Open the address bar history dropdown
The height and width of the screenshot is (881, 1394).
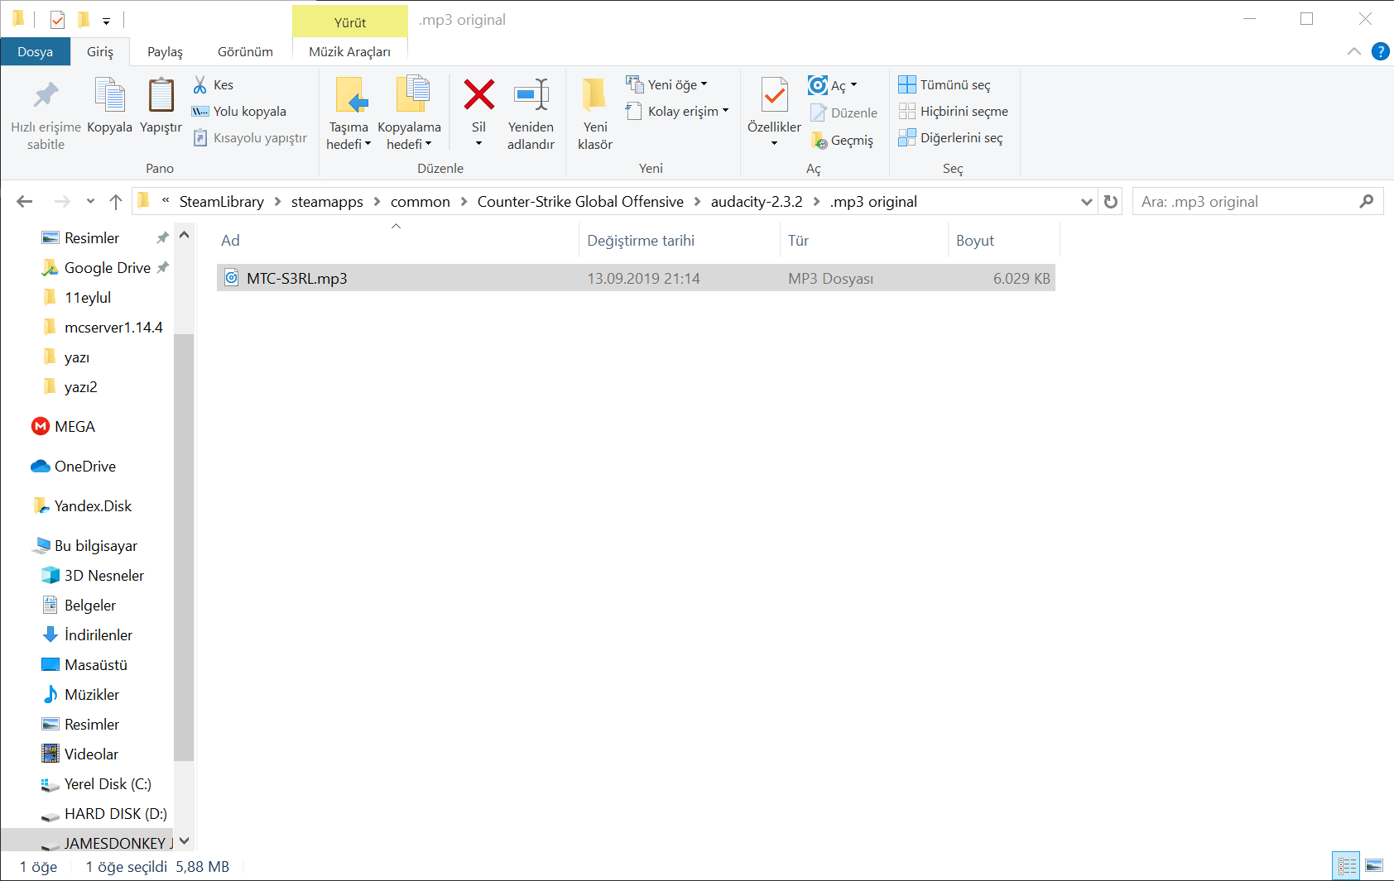tap(1086, 201)
